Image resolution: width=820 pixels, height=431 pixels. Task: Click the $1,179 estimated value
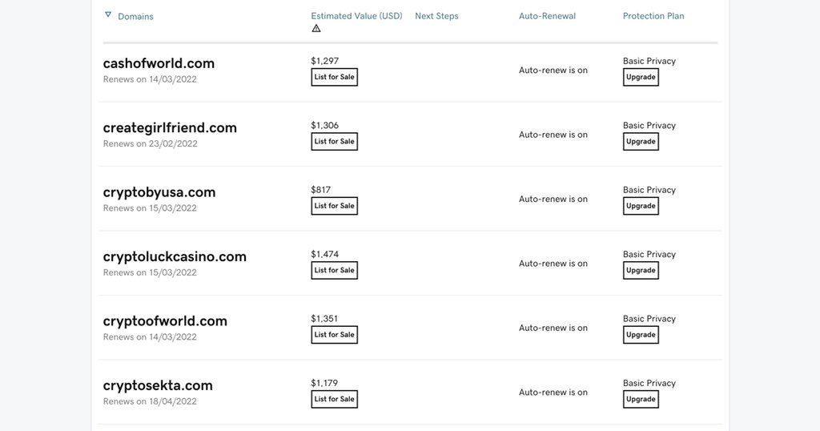tap(325, 382)
